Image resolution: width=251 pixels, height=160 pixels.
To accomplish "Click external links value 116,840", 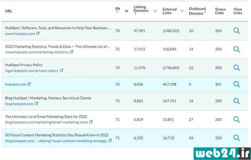I will point(169,49).
